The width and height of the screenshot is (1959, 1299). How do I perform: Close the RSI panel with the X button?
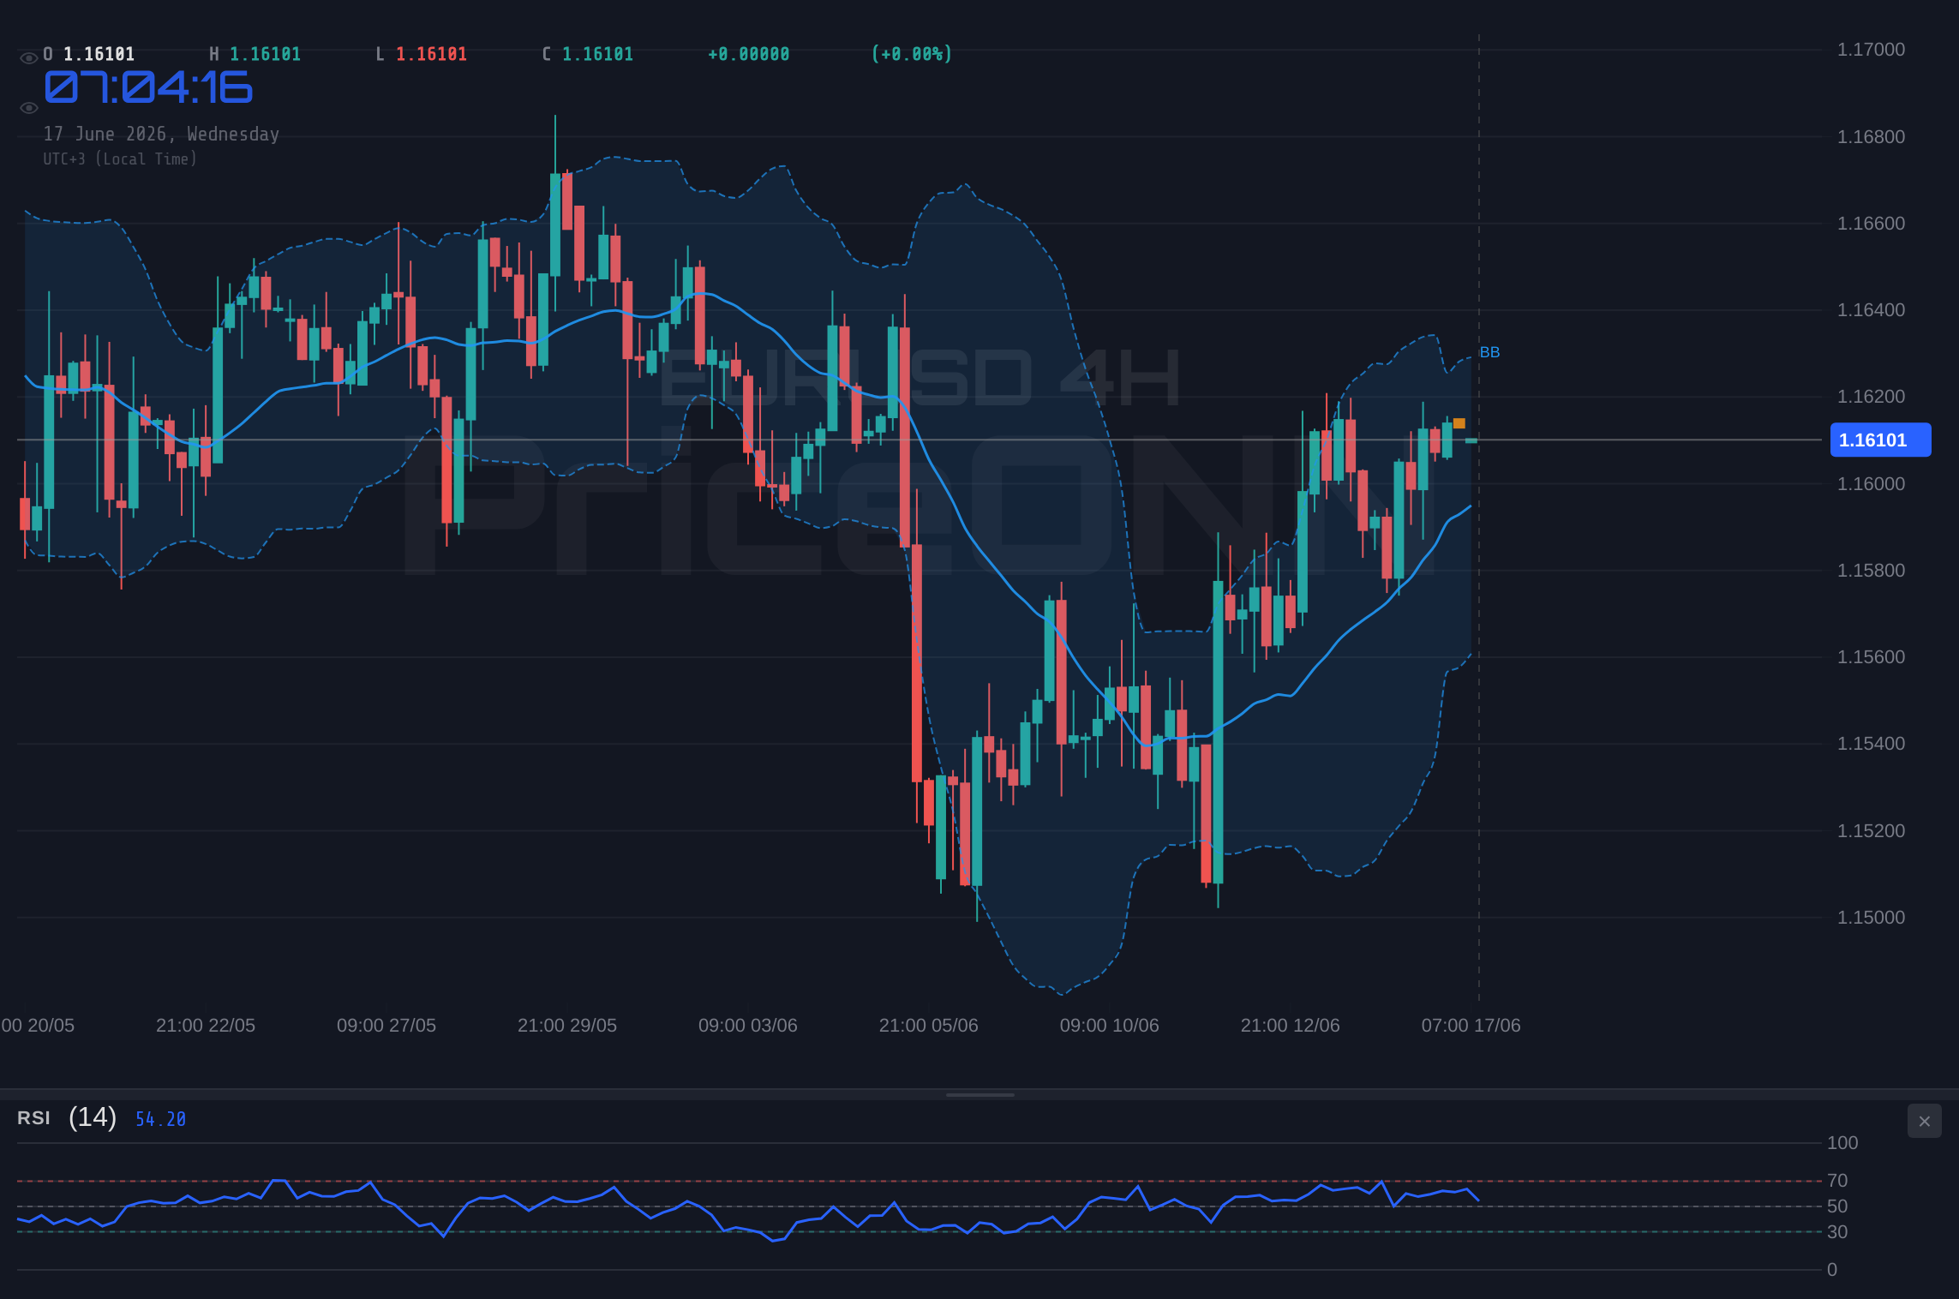1924,1121
